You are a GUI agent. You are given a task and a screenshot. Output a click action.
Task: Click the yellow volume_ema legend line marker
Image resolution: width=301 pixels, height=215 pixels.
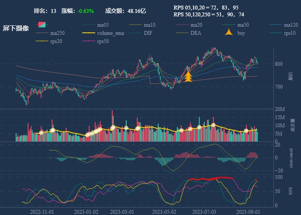pos(89,33)
